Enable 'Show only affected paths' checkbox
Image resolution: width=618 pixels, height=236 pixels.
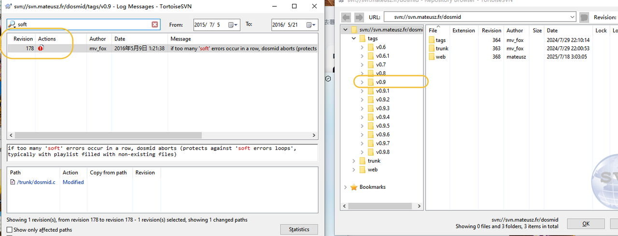point(10,230)
